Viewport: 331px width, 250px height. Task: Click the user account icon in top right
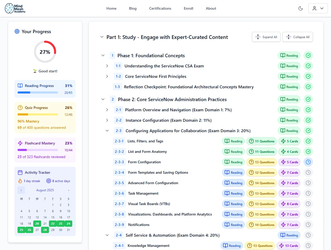click(x=315, y=8)
